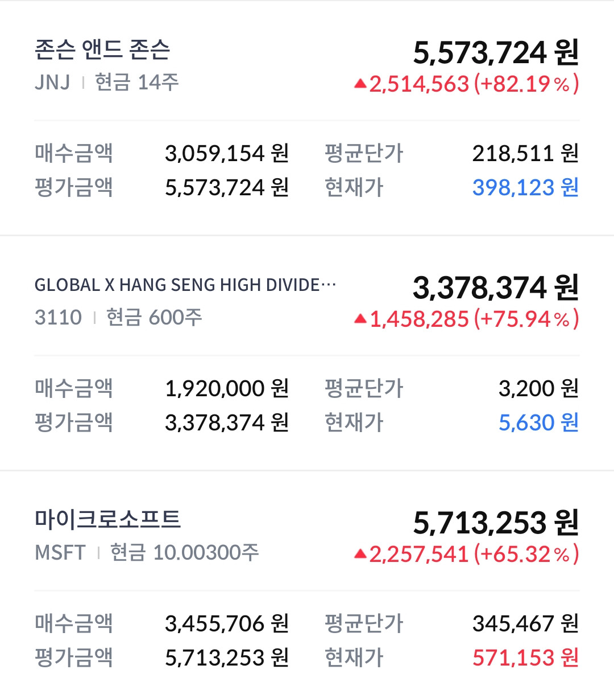Tap the 3110 ticker code

(58, 317)
